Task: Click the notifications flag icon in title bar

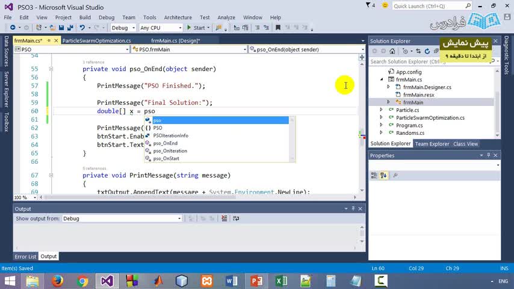Action: pos(368,5)
